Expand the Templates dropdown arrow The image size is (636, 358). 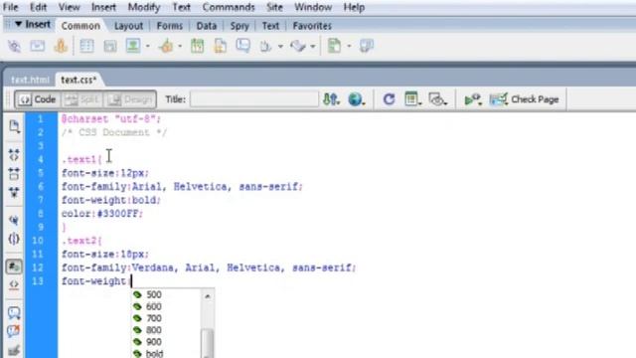coord(349,47)
